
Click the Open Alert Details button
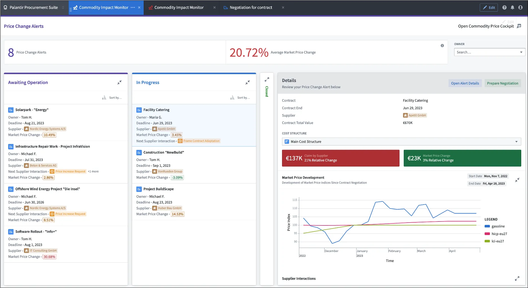pyautogui.click(x=465, y=83)
